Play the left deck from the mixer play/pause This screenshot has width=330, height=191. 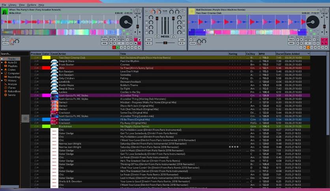click(148, 43)
